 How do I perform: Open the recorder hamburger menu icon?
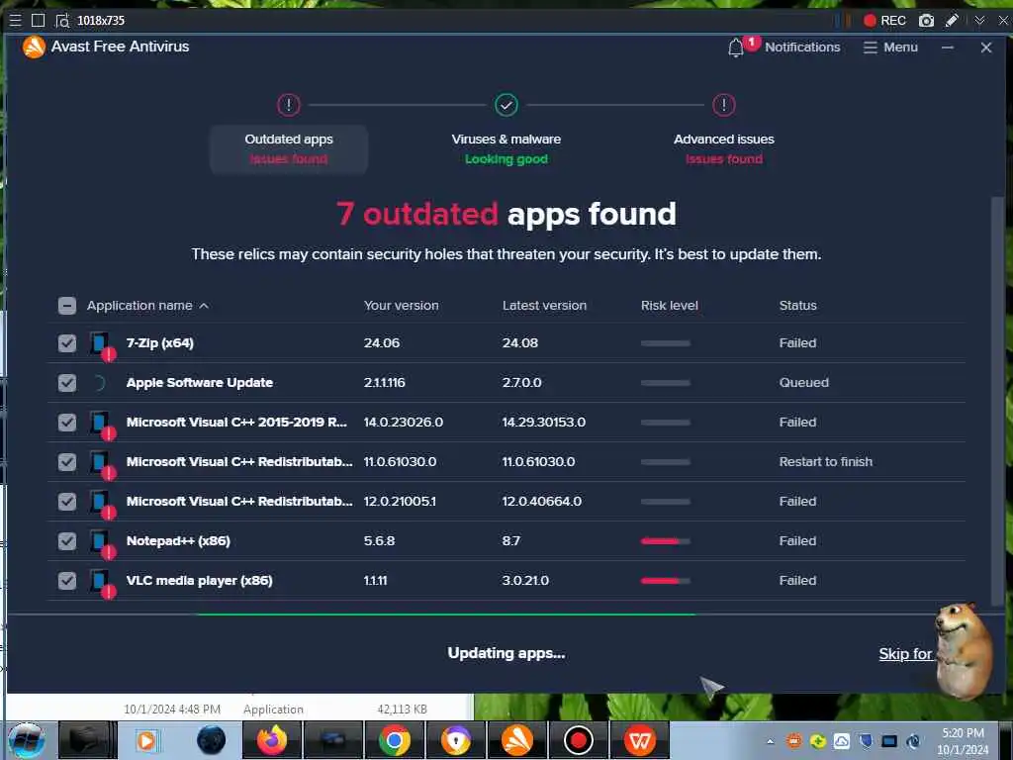pyautogui.click(x=15, y=20)
